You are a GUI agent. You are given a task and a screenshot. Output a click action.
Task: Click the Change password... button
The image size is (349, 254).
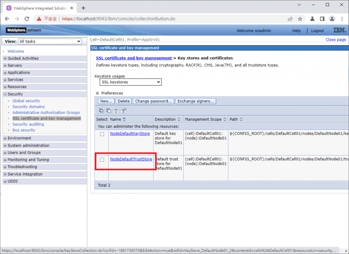point(154,101)
